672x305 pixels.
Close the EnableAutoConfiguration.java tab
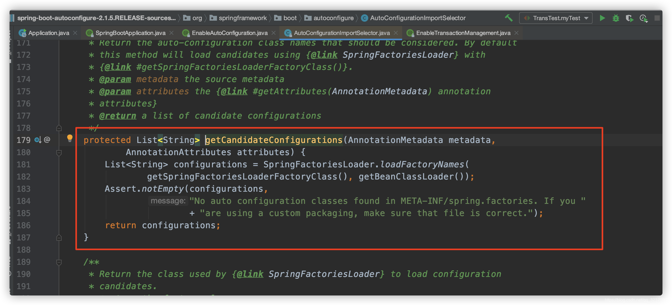274,33
